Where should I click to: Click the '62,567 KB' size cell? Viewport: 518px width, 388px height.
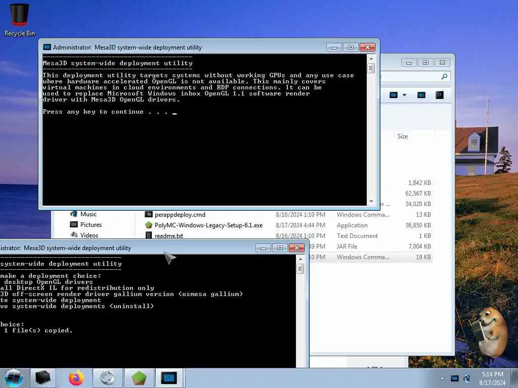[418, 193]
